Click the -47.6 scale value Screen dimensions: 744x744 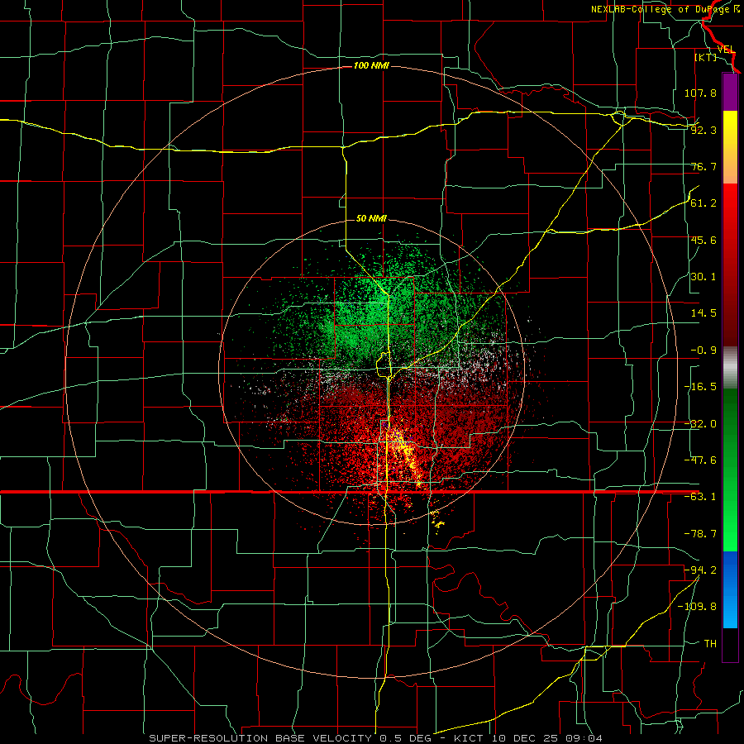700,460
